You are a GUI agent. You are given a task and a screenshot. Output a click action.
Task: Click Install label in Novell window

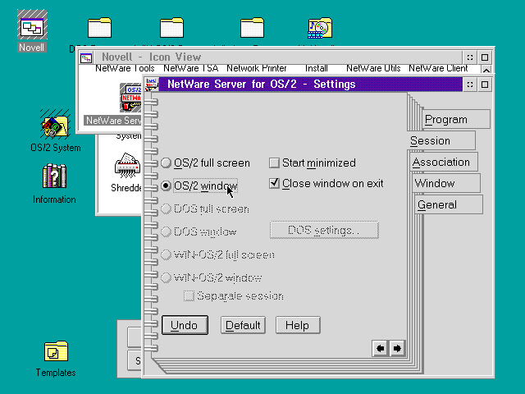coord(317,68)
